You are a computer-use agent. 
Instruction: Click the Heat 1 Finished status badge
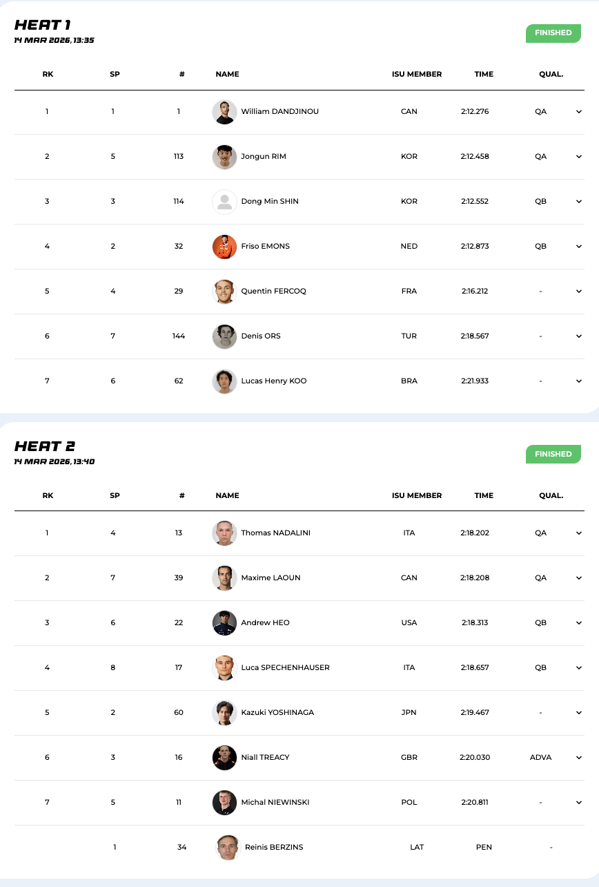pyautogui.click(x=553, y=33)
